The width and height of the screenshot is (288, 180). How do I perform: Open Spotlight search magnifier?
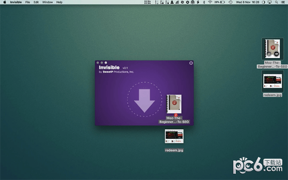coord(276,2)
